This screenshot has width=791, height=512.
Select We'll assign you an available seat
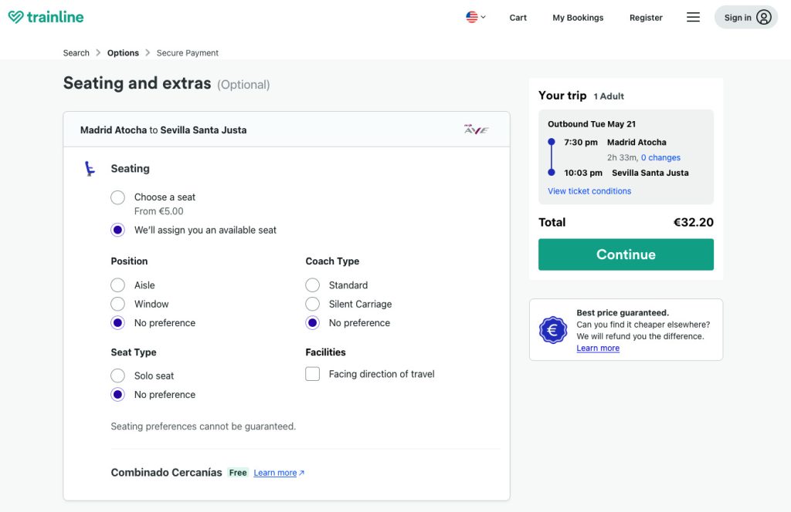(x=117, y=230)
